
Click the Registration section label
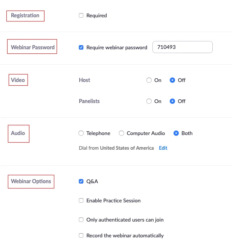point(25,16)
